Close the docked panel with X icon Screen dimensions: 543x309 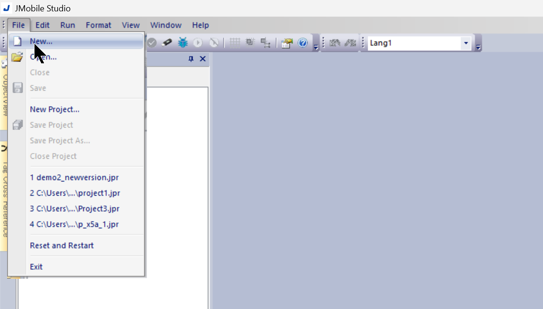(x=203, y=59)
